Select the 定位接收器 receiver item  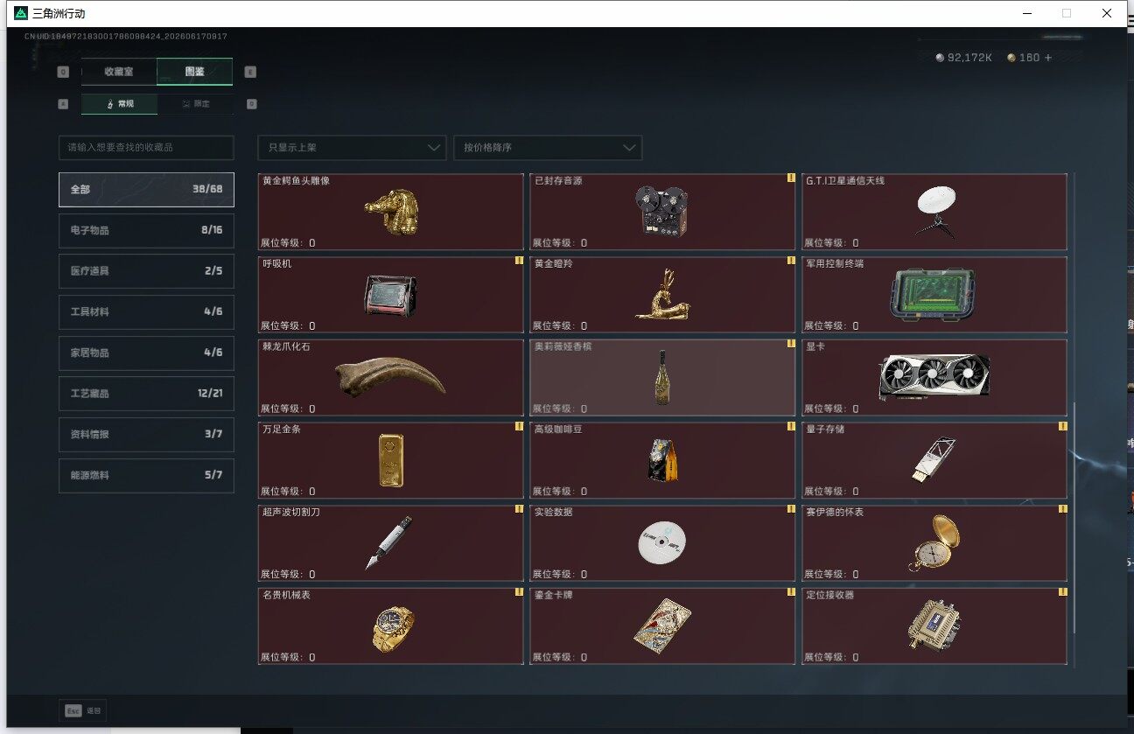tap(934, 626)
